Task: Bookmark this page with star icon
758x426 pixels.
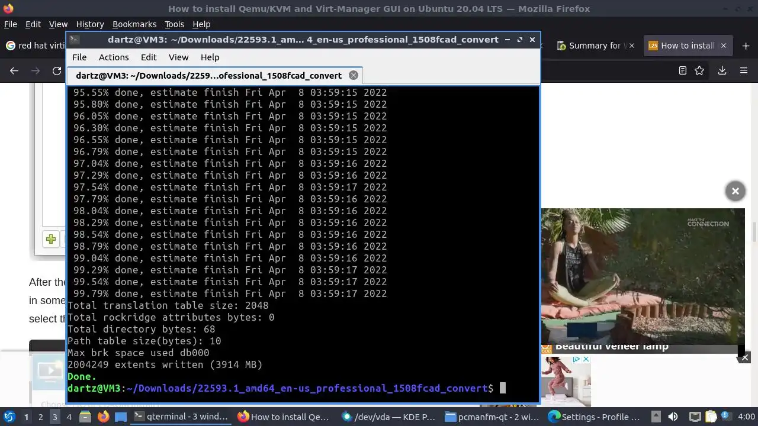Action: click(699, 70)
